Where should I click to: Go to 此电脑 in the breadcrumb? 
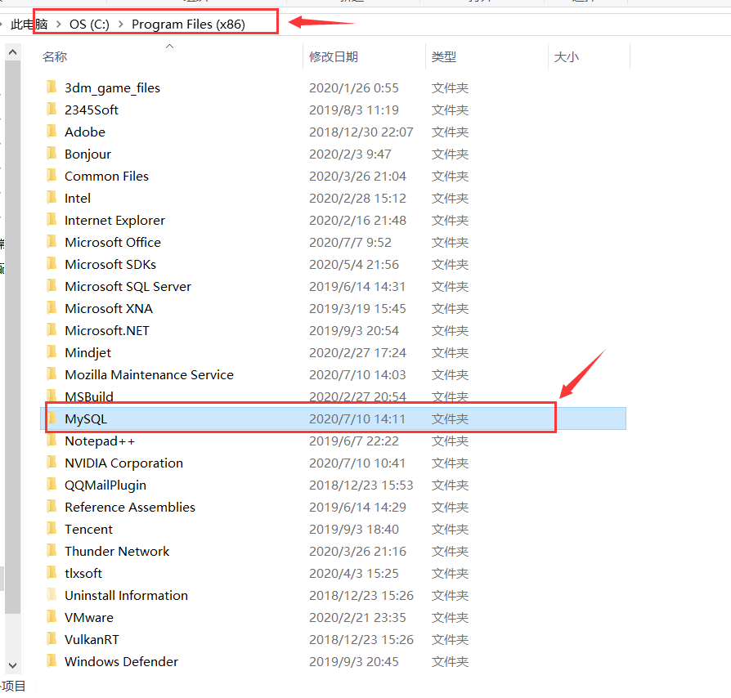click(x=29, y=25)
